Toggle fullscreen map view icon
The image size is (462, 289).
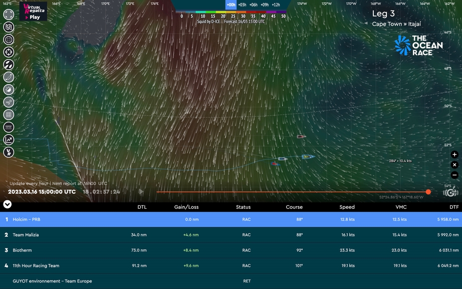click(x=9, y=15)
